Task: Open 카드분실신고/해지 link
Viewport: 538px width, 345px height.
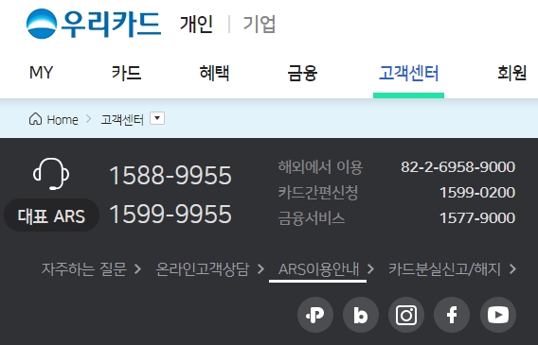Action: coord(444,269)
